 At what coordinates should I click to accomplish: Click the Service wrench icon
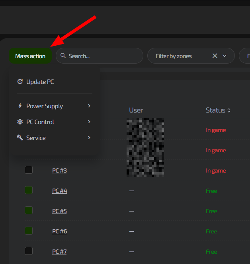20,138
